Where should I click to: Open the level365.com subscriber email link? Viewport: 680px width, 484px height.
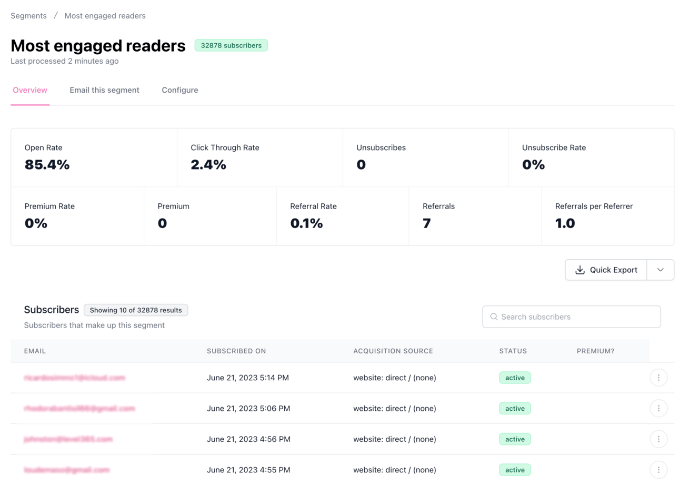pyautogui.click(x=68, y=439)
